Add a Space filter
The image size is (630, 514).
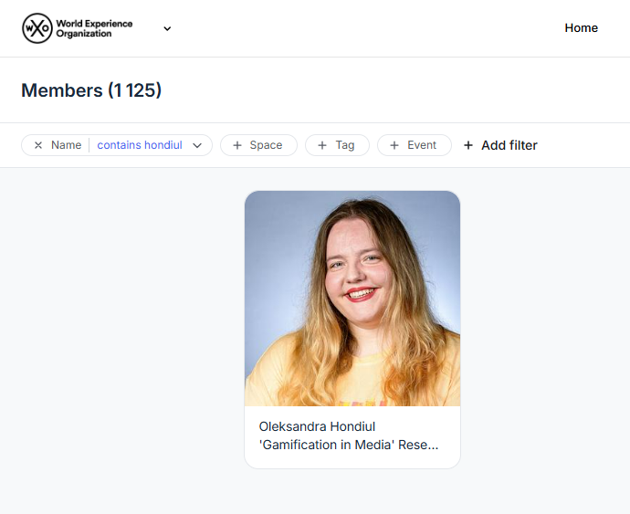pos(258,145)
